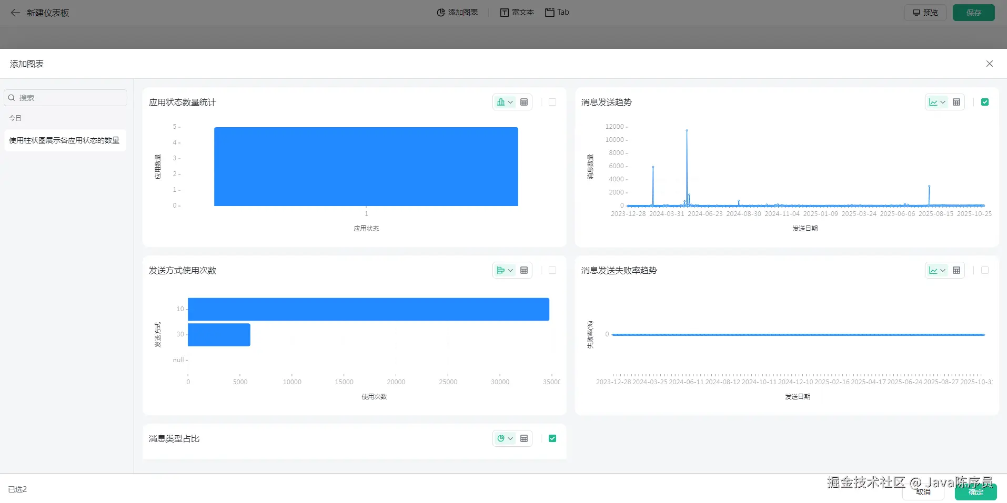
Task: Uncheck the 消息发送趋势 chart checkbox
Action: [x=985, y=102]
